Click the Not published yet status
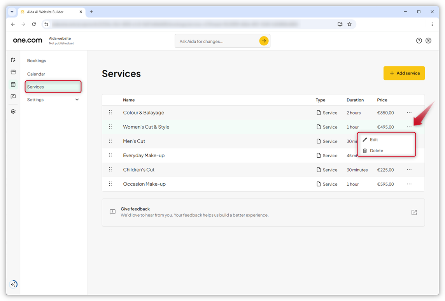Viewport: 445px width, 301px height. [61, 43]
